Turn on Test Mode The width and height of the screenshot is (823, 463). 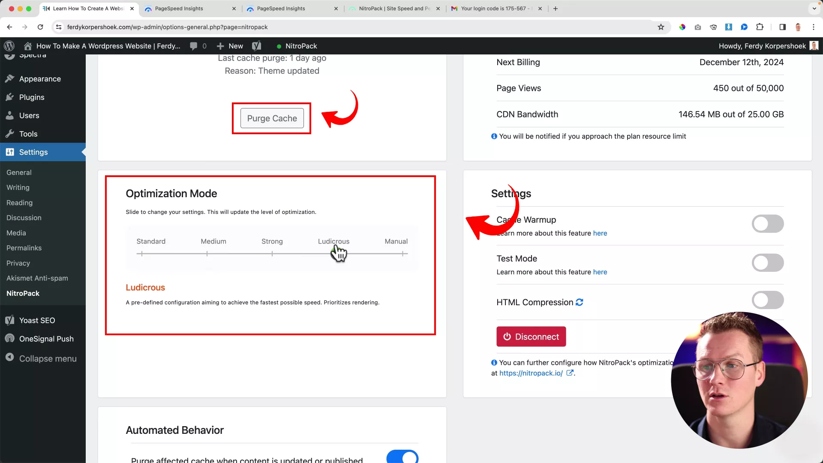[767, 262]
